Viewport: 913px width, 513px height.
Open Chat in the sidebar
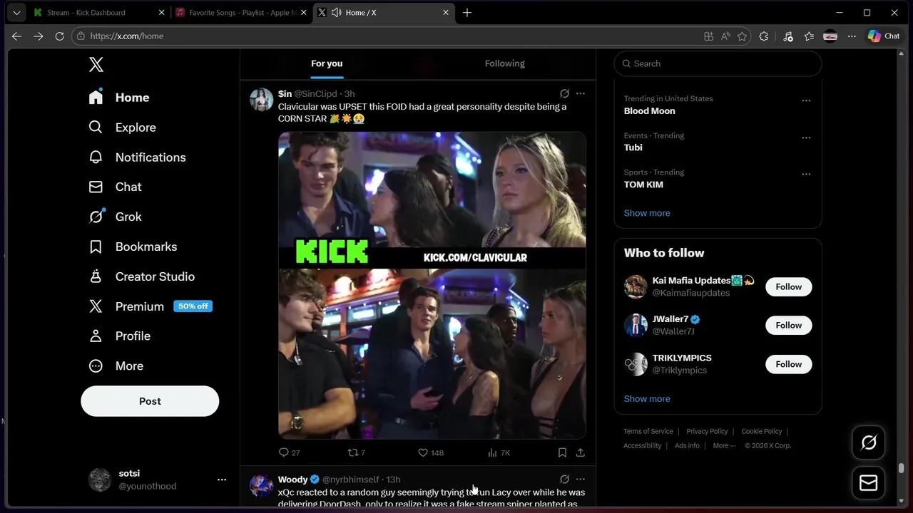(115, 187)
